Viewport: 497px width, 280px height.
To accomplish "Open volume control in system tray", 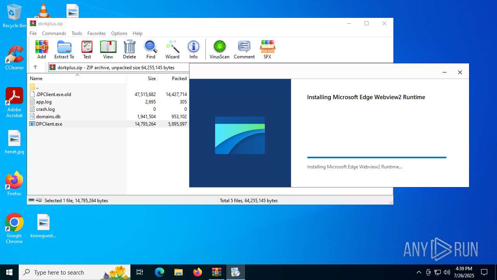I will (x=447, y=272).
